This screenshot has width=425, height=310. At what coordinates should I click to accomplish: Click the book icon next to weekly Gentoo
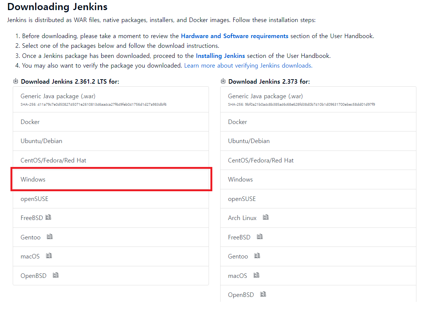(x=257, y=256)
